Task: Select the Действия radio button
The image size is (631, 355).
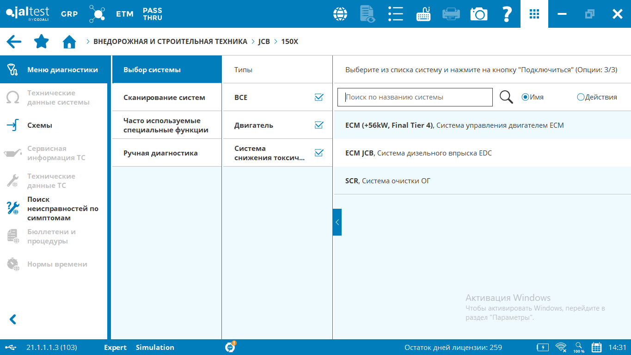Action: (x=581, y=97)
